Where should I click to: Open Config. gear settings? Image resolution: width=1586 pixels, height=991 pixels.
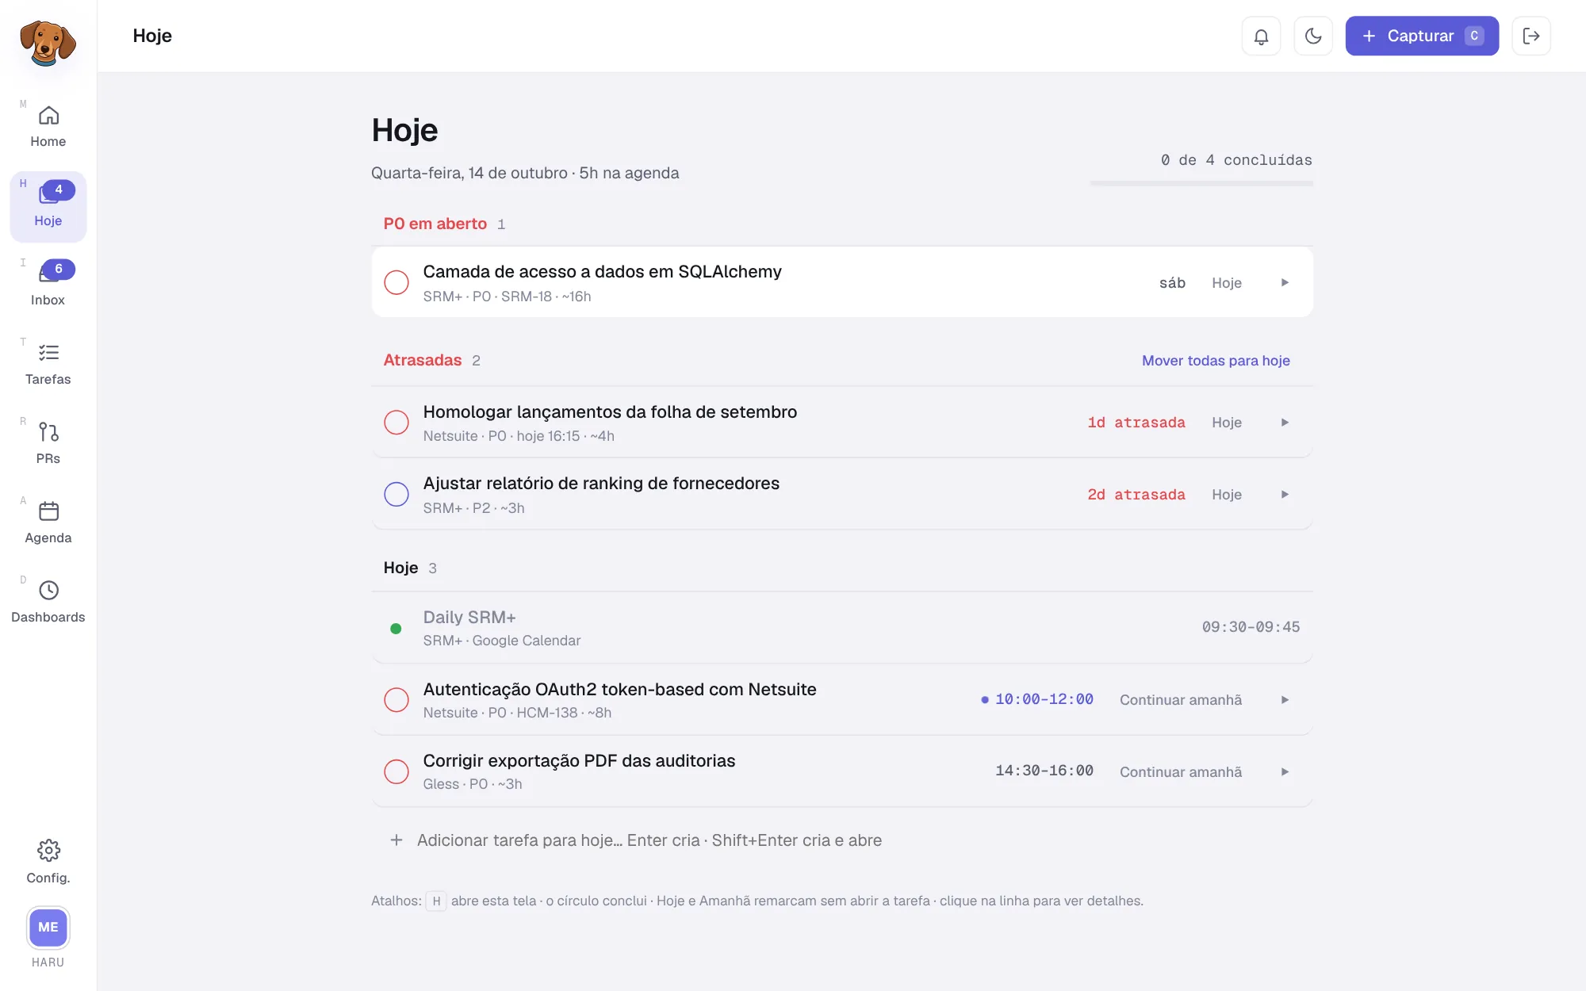coord(48,862)
